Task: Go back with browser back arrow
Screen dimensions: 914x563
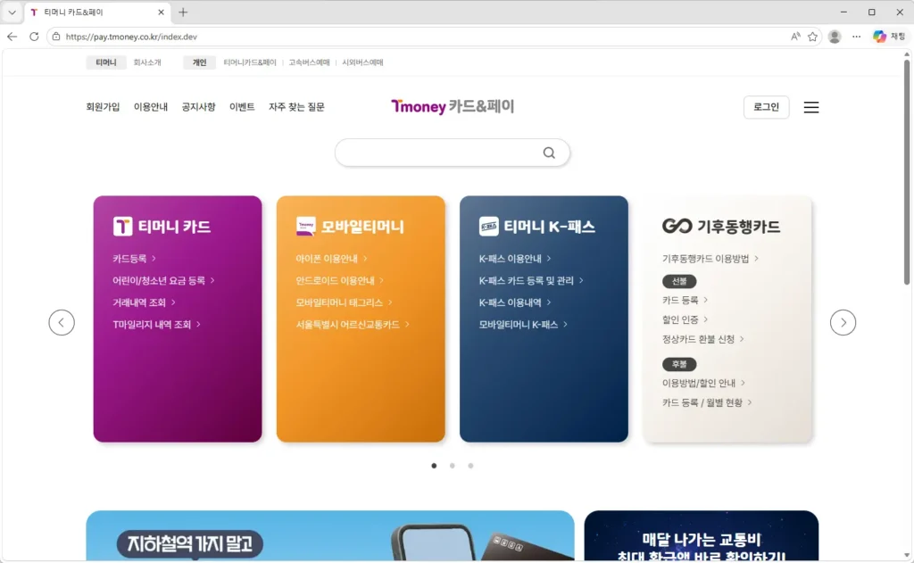Action: tap(12, 37)
